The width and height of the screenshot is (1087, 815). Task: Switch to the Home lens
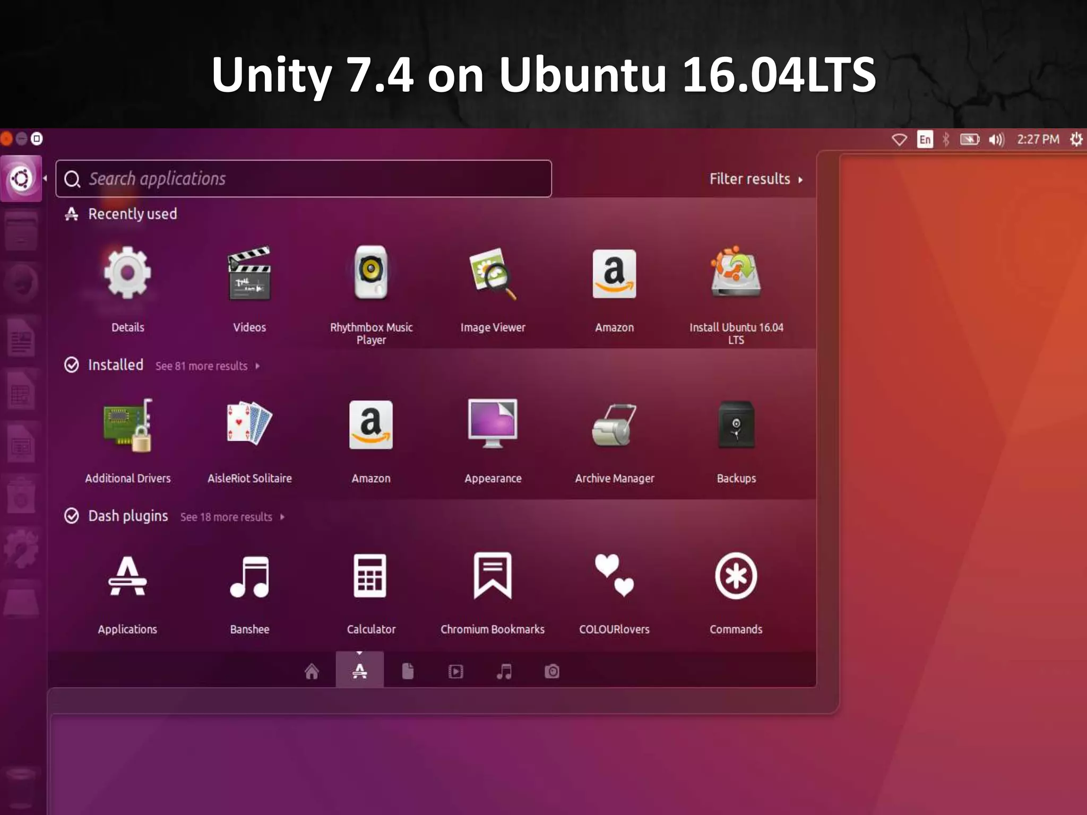[312, 671]
